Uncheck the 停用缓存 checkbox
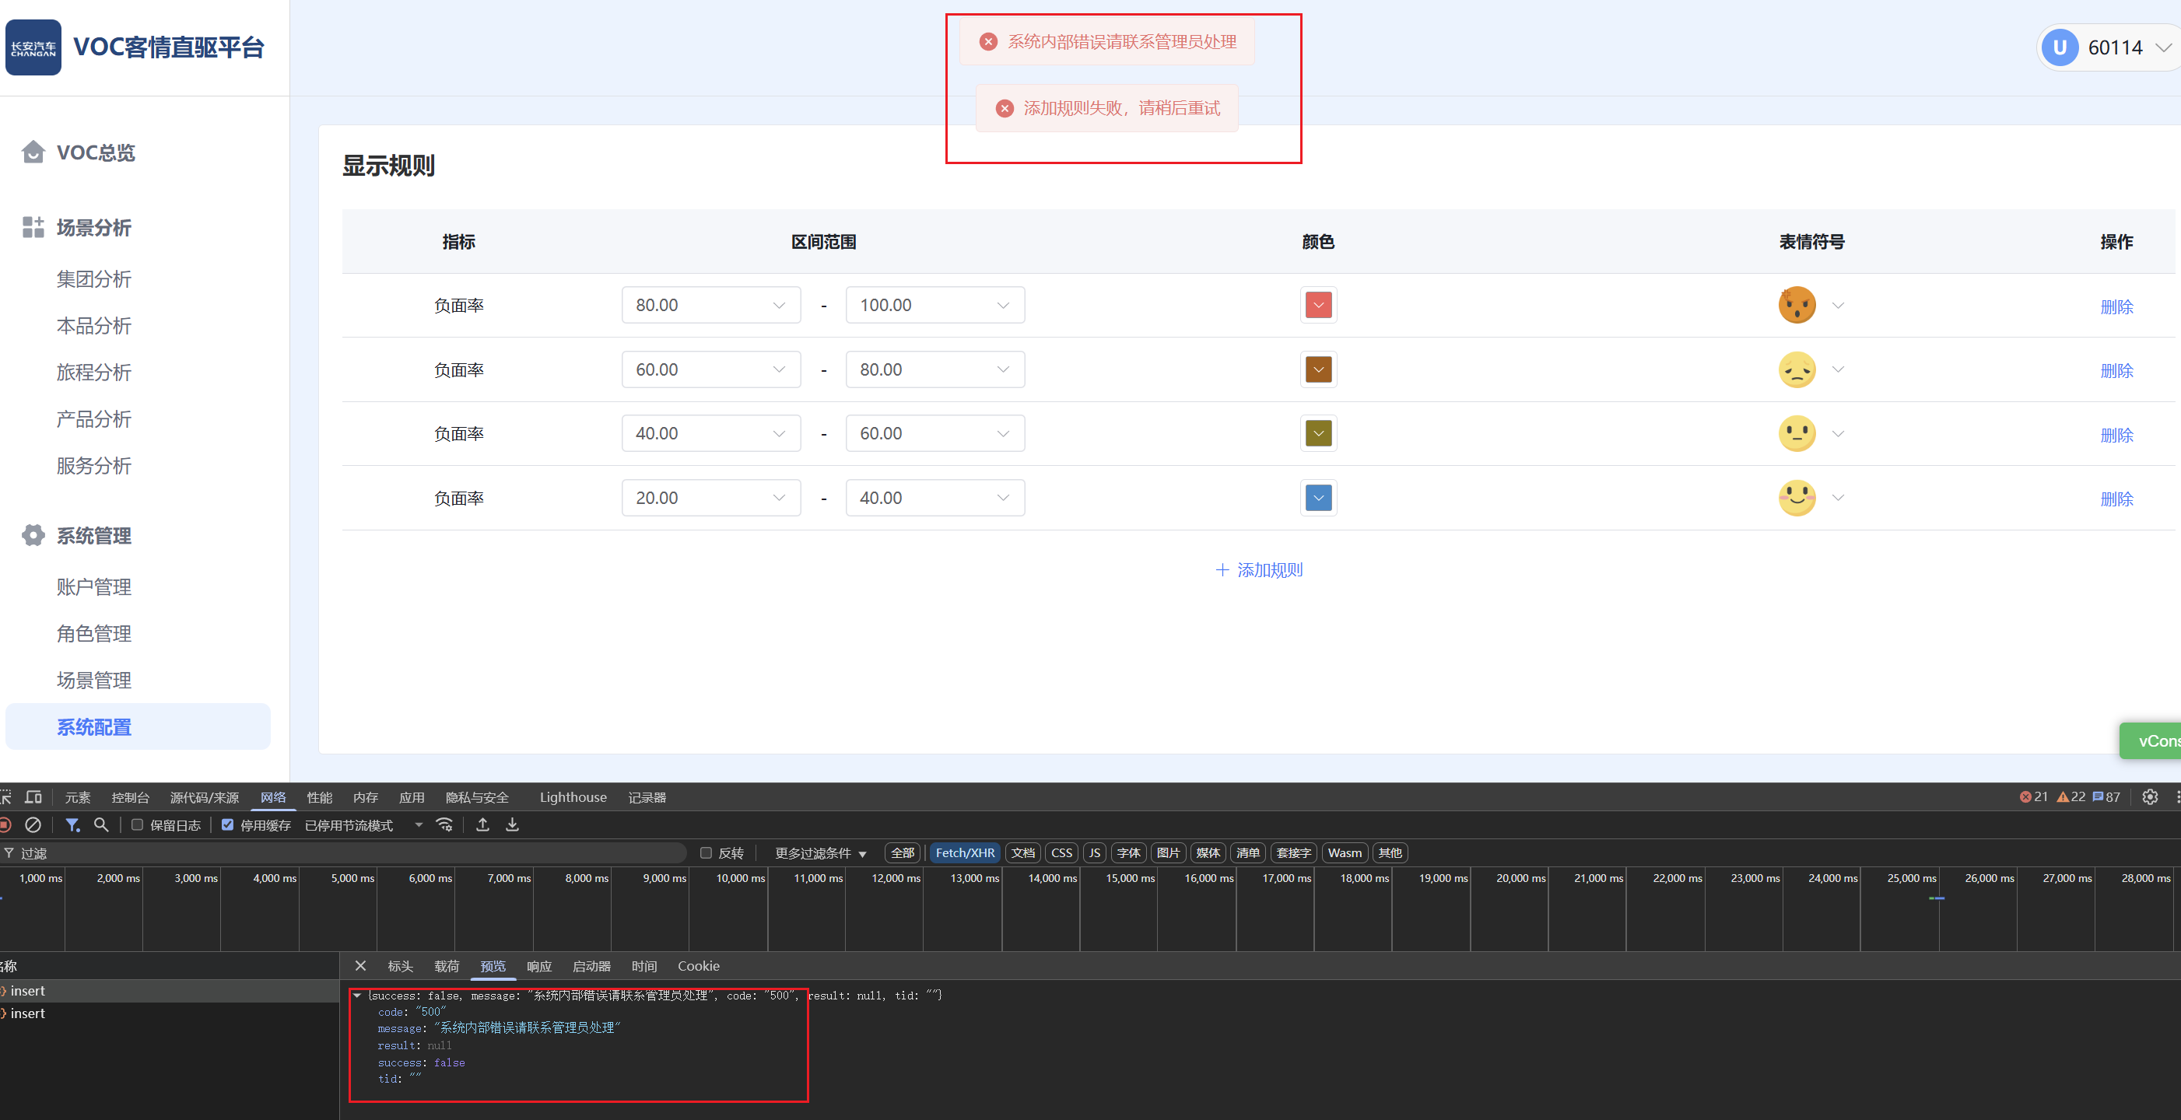The image size is (2181, 1120). pos(228,824)
